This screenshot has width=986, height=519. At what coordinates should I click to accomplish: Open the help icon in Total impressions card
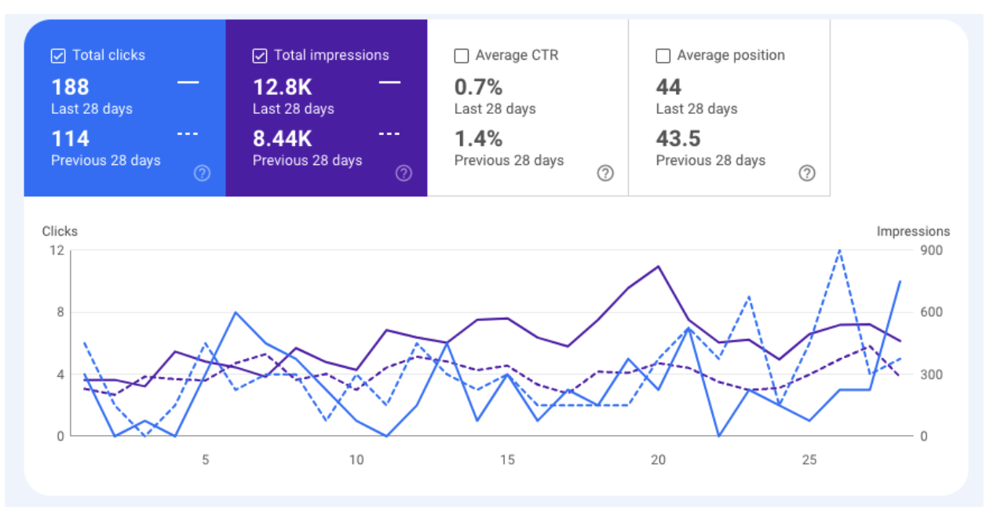[x=404, y=174]
